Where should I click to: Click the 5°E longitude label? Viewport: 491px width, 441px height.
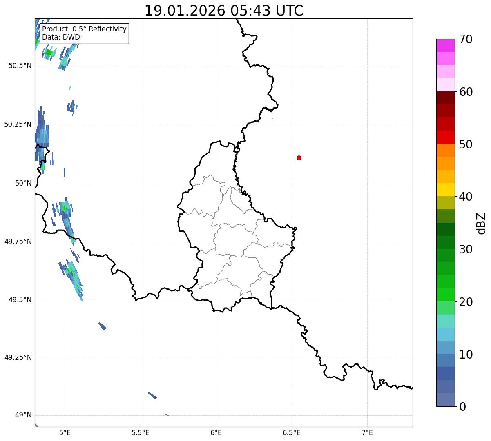tap(65, 432)
